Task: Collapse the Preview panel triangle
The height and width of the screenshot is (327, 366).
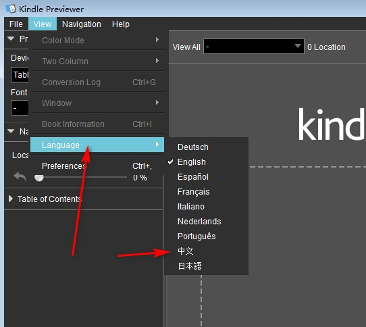Action: point(11,39)
